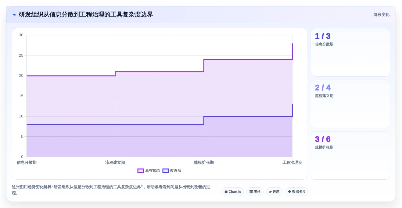Click the 2 / 4 figure
The height and width of the screenshot is (208, 402).
[x=323, y=88]
